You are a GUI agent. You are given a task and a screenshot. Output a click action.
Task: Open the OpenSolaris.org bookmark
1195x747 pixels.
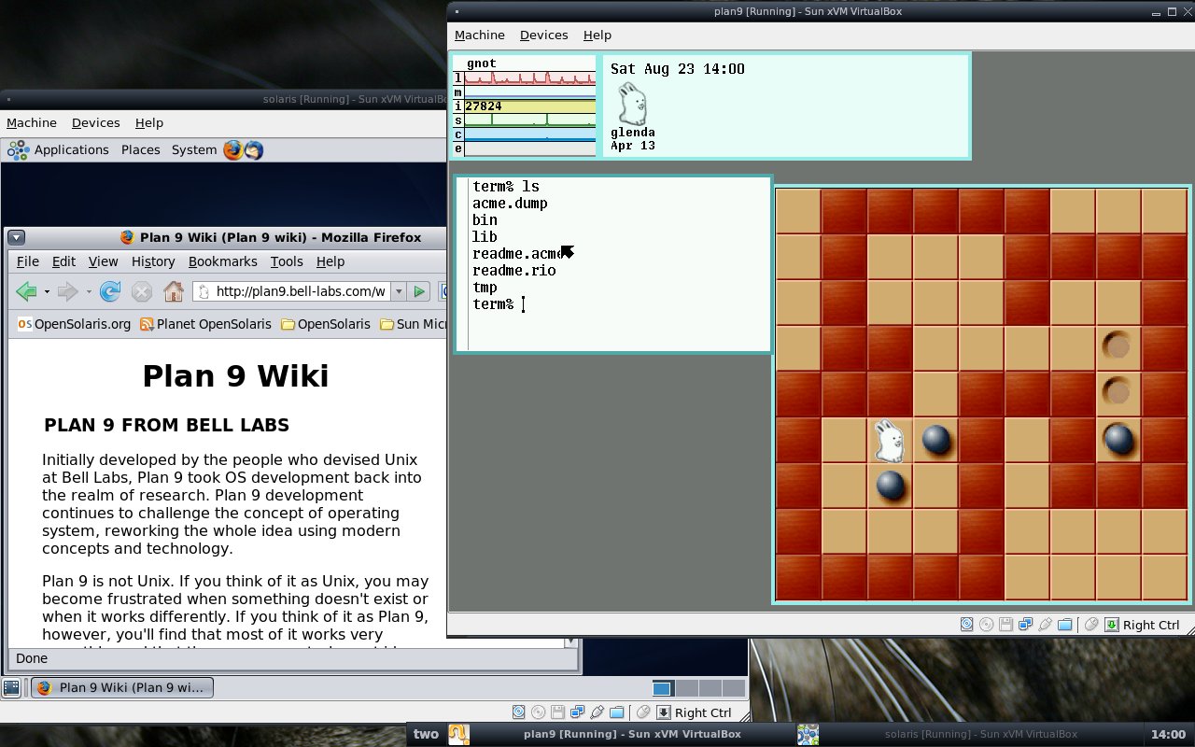[x=75, y=324]
